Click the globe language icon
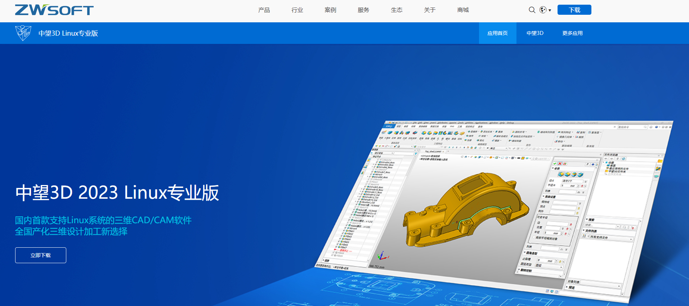Image resolution: width=689 pixels, height=306 pixels. [x=543, y=10]
